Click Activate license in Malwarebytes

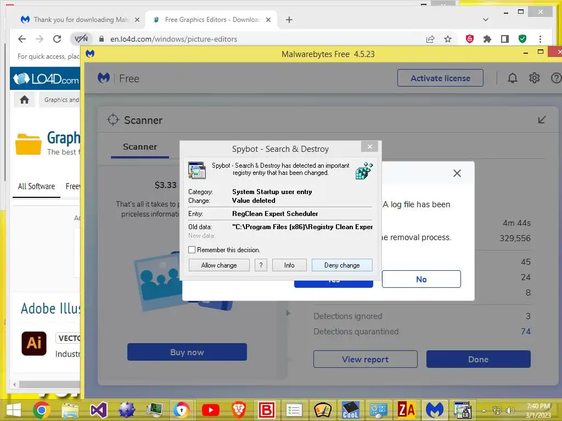click(x=440, y=78)
